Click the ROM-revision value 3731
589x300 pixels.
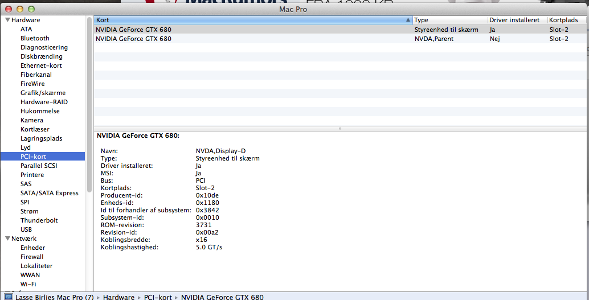203,225
